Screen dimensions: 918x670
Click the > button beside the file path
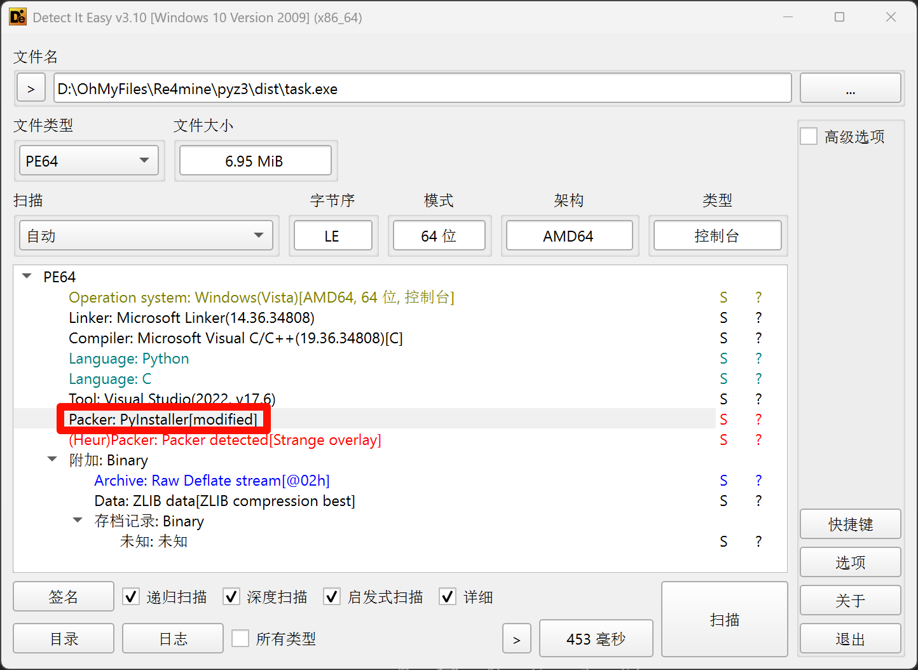(x=31, y=88)
